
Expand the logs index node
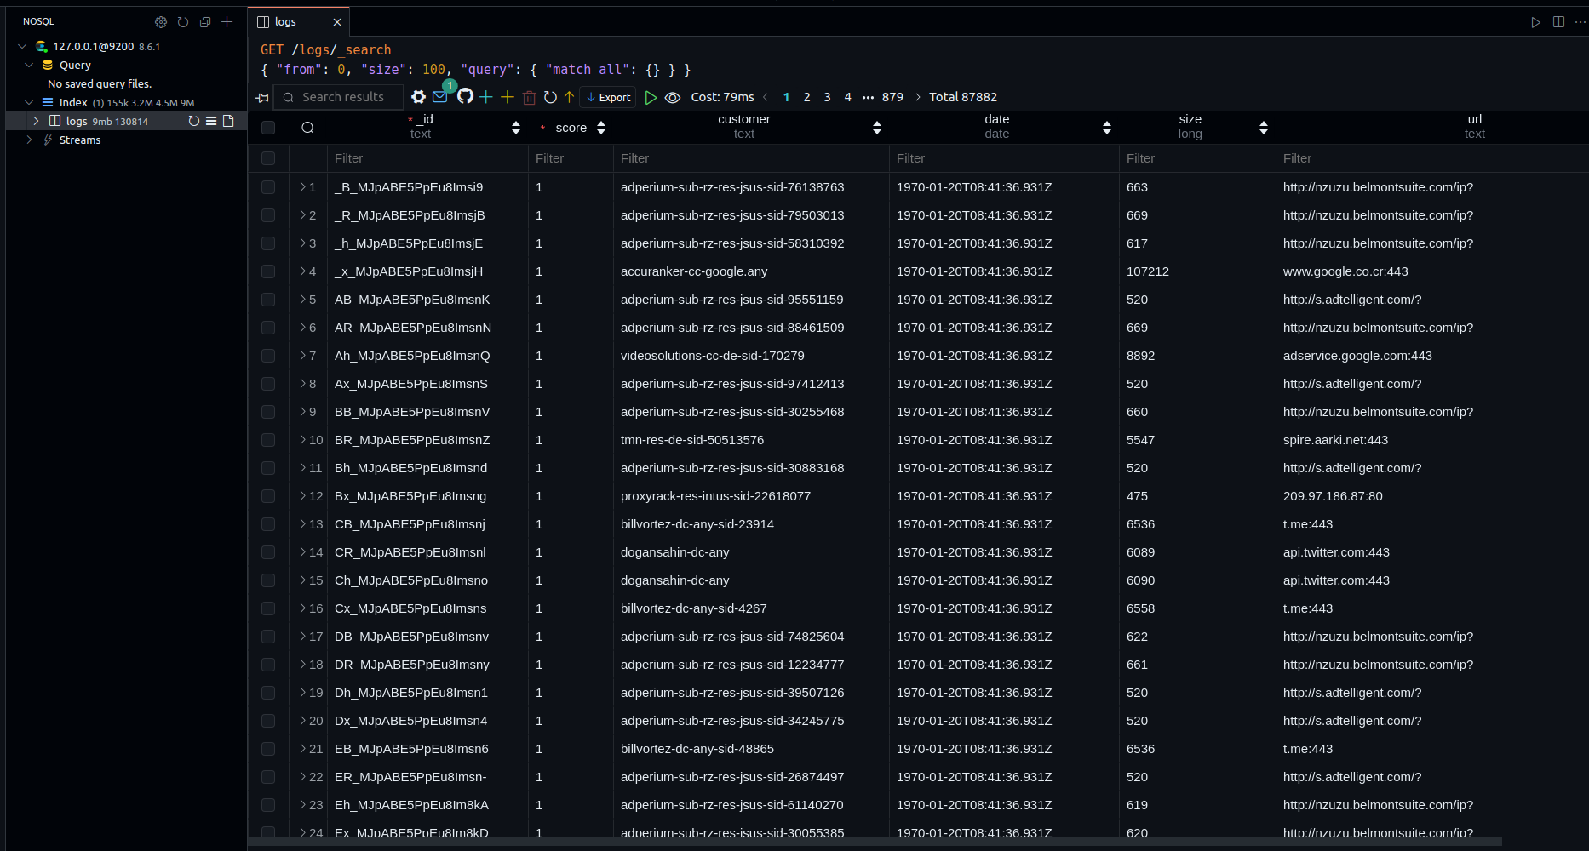point(36,121)
